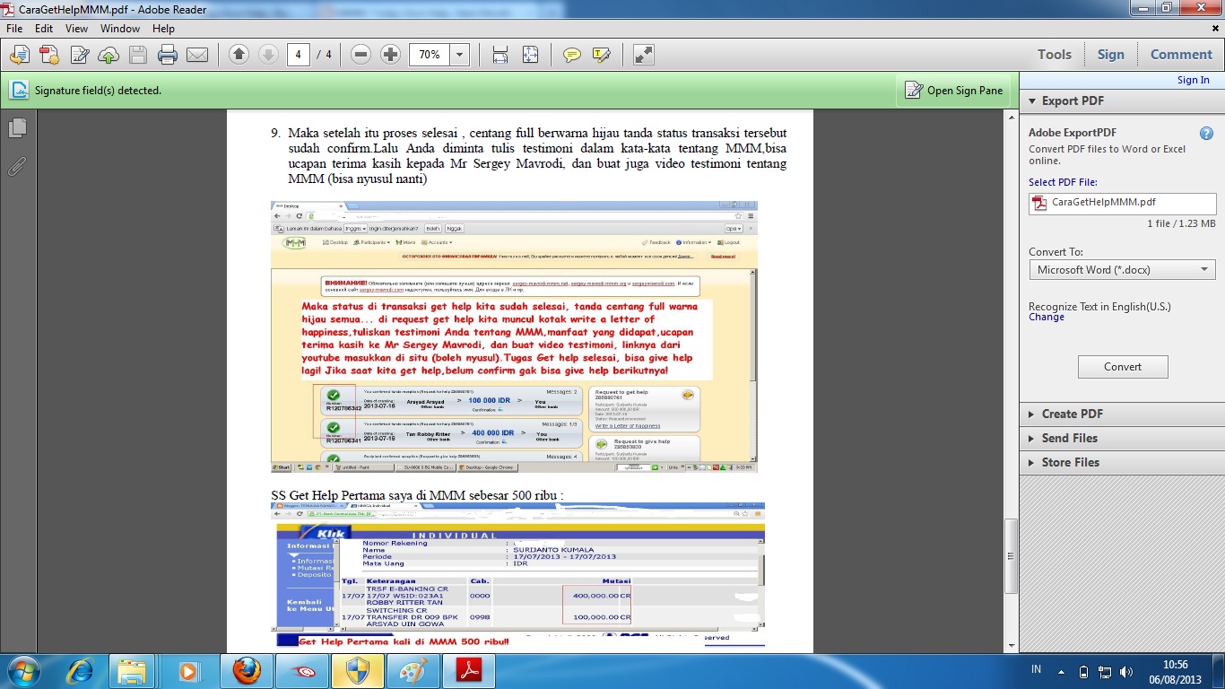Image resolution: width=1225 pixels, height=689 pixels.
Task: Open Windows Explorer folder in taskbar
Action: click(x=133, y=670)
